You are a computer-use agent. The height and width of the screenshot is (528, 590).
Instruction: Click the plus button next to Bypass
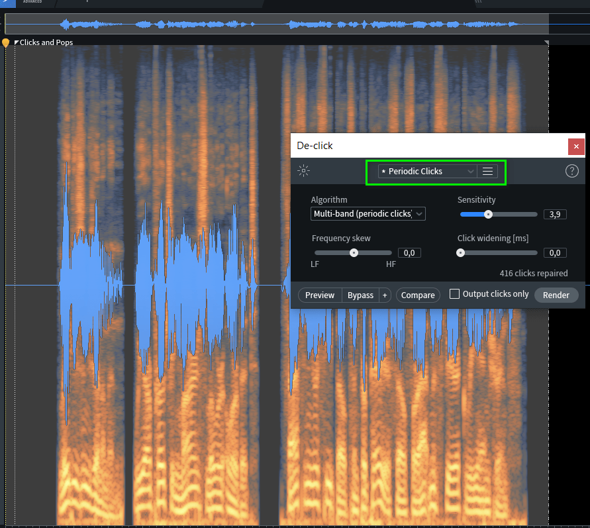pyautogui.click(x=385, y=295)
